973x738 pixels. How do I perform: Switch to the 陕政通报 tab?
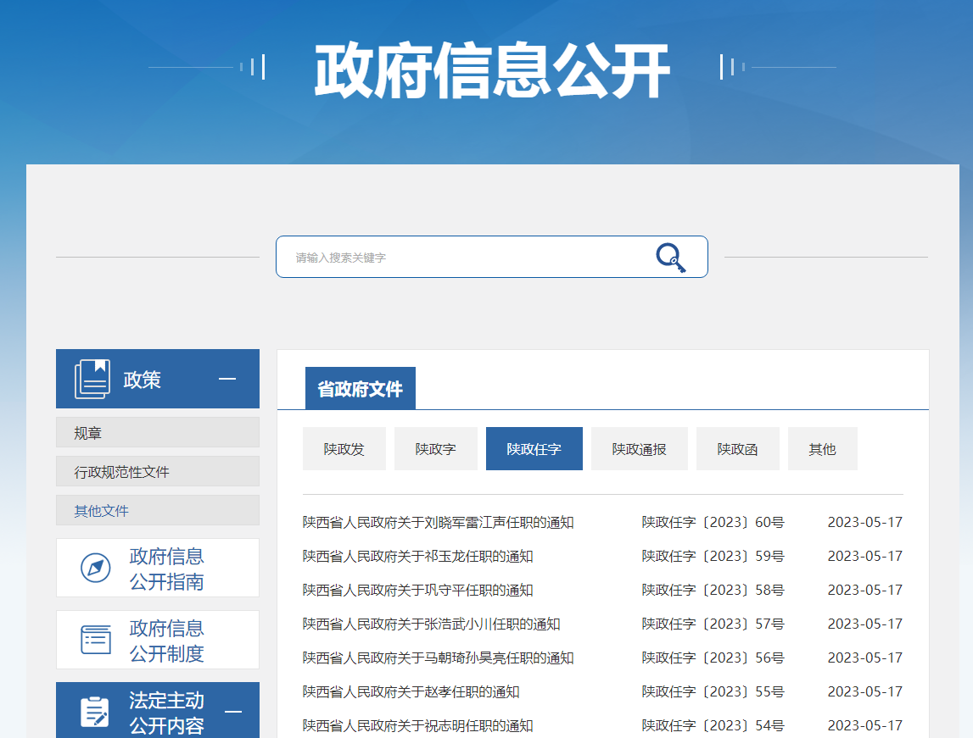[x=639, y=448]
